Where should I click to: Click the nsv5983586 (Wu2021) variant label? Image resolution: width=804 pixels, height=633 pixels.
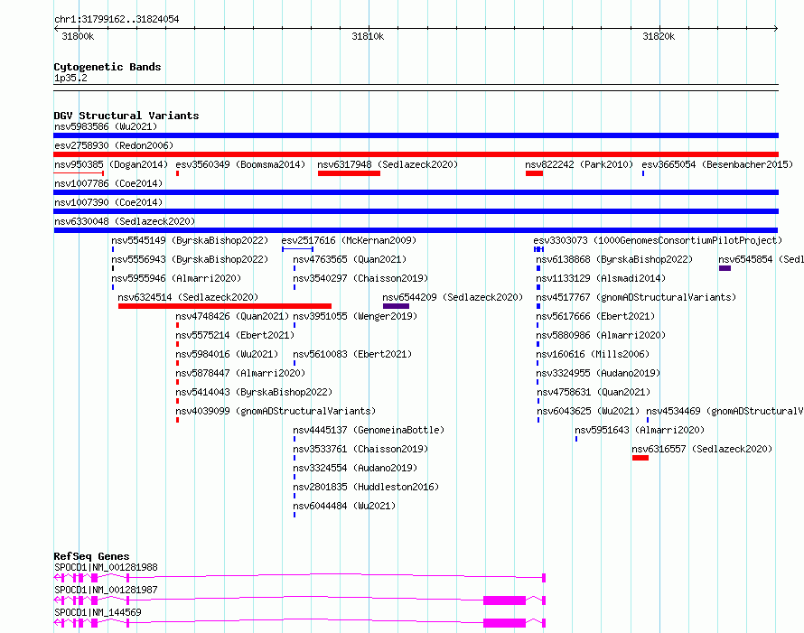[x=106, y=126]
